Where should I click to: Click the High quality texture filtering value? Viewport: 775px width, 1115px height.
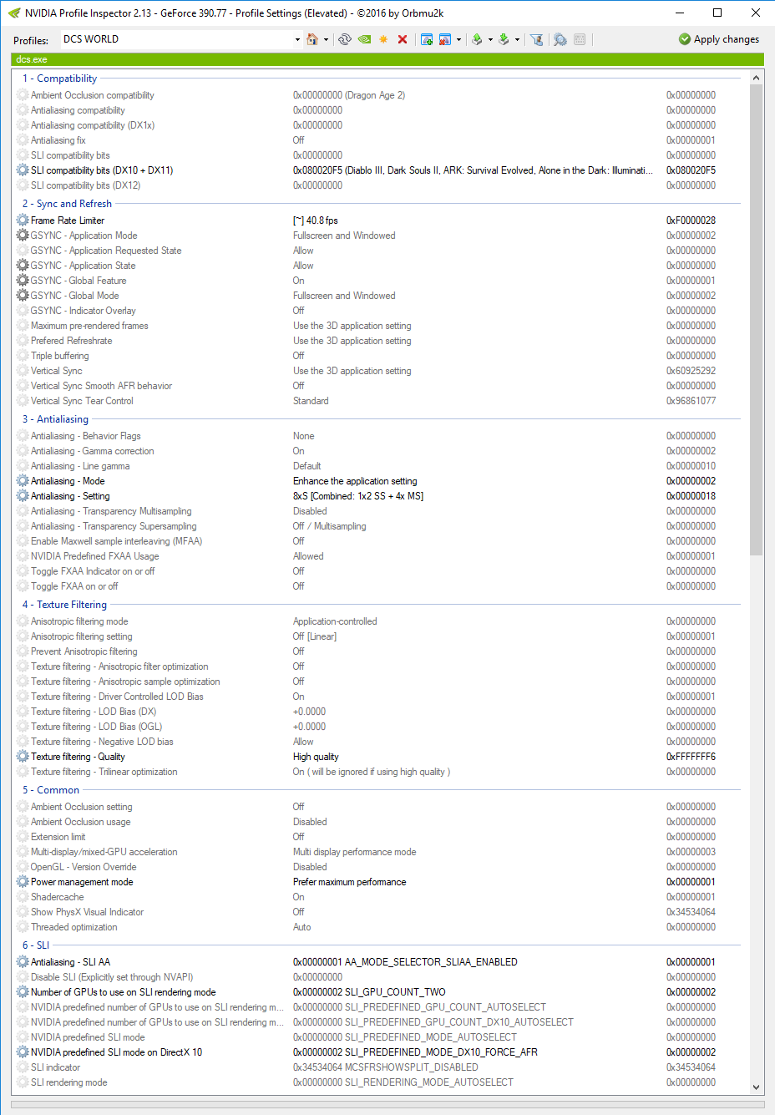click(x=316, y=757)
